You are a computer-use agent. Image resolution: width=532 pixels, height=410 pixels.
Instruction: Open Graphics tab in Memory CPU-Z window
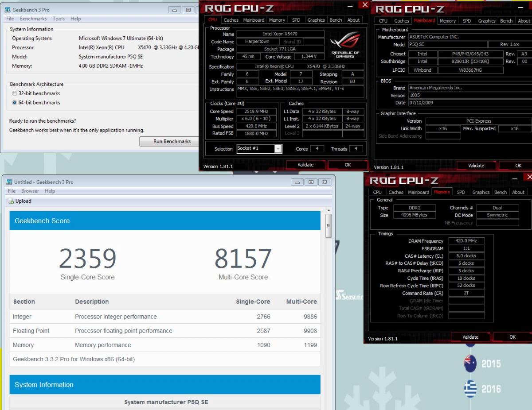(481, 192)
